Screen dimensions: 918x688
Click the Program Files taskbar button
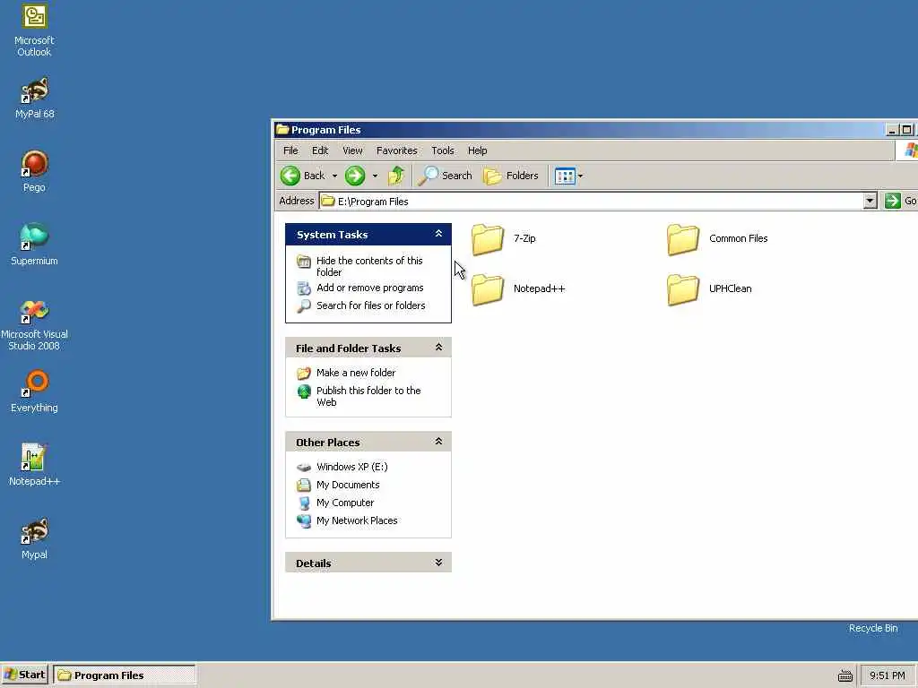click(x=124, y=675)
